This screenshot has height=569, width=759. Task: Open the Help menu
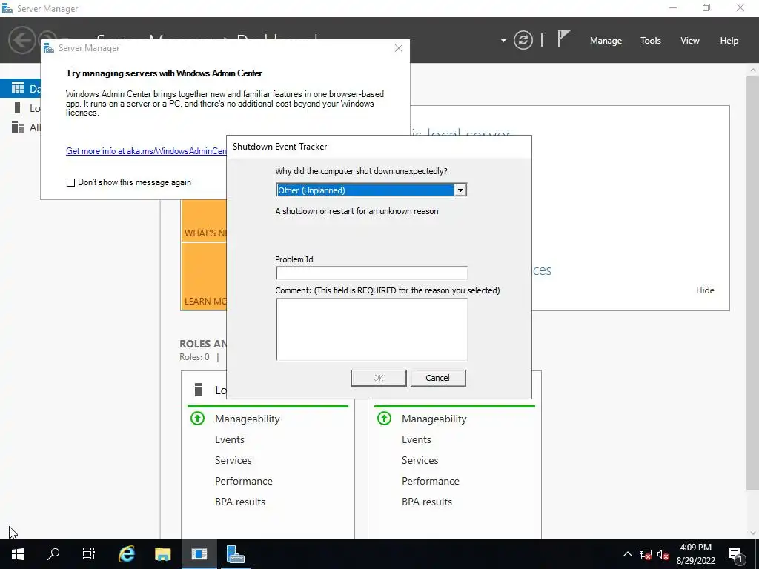(729, 41)
